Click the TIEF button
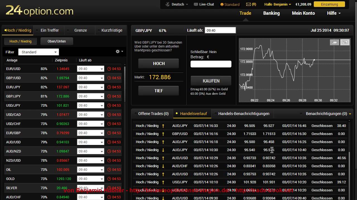Image resolution: width=357 pixels, height=200 pixels. pyautogui.click(x=159, y=91)
